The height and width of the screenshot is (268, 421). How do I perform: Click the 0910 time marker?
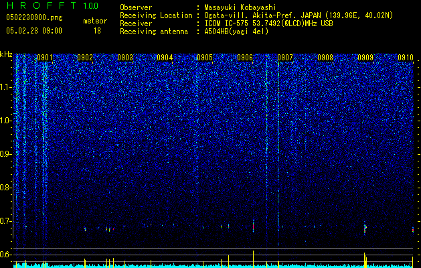click(x=406, y=57)
